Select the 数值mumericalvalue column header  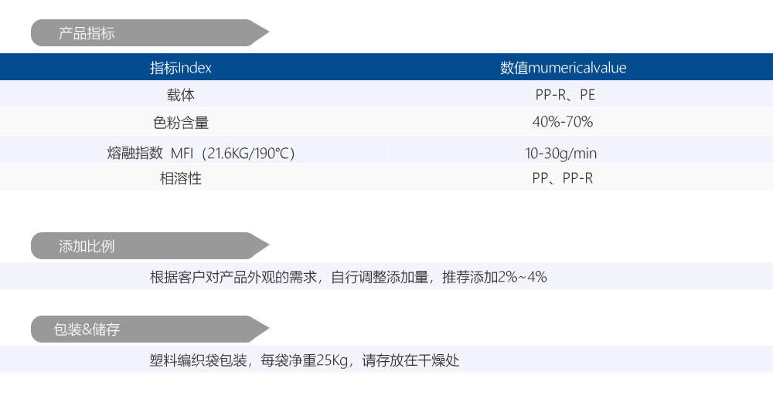(x=563, y=68)
